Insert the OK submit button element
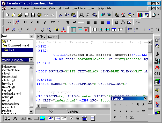162x123 pixels. (23, 118)
